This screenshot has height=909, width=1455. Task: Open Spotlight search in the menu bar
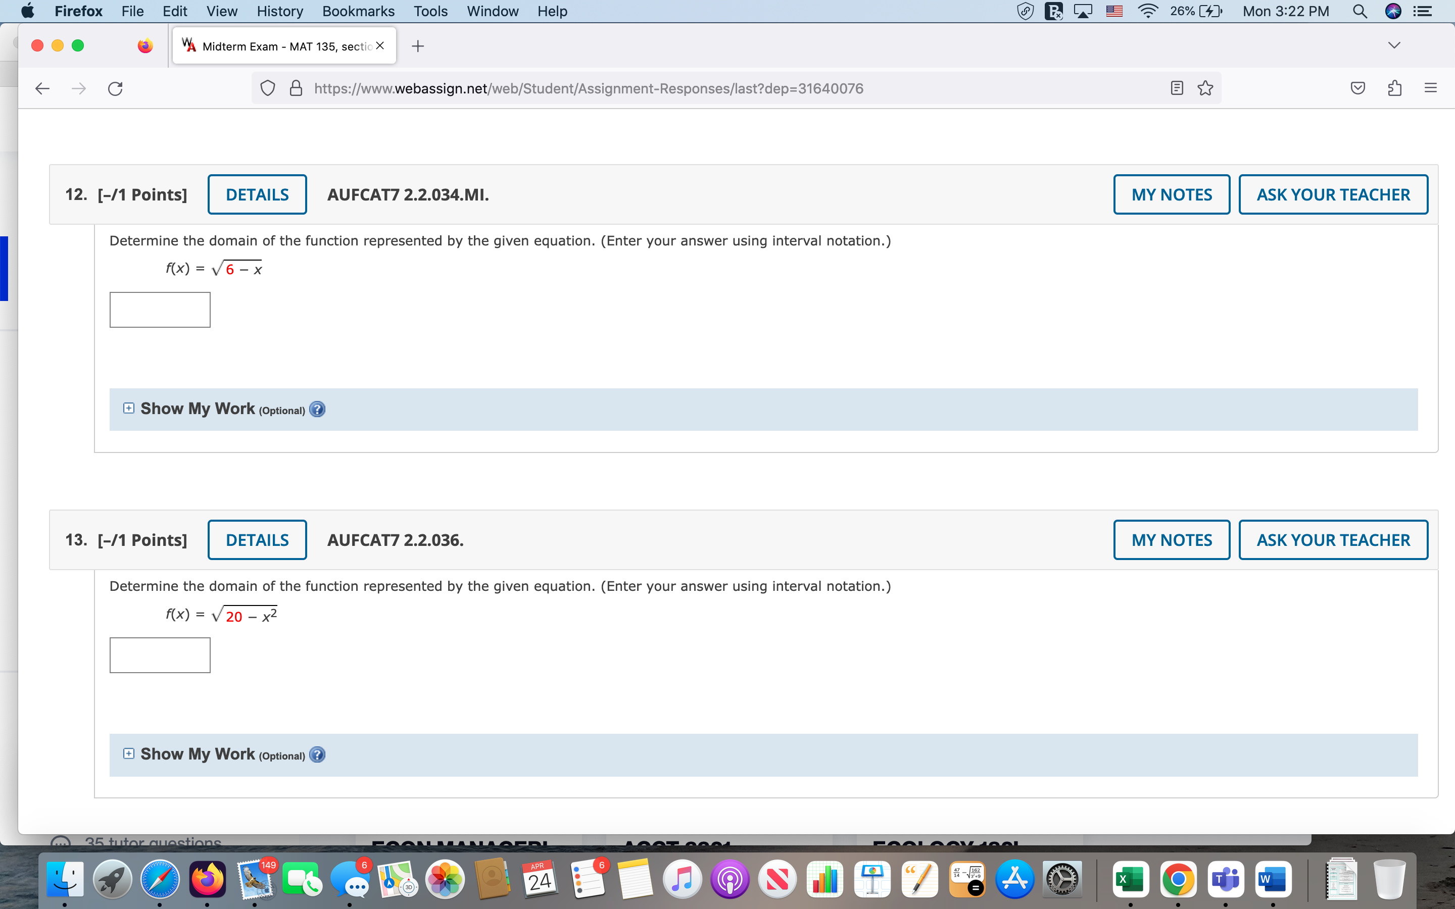tap(1360, 11)
